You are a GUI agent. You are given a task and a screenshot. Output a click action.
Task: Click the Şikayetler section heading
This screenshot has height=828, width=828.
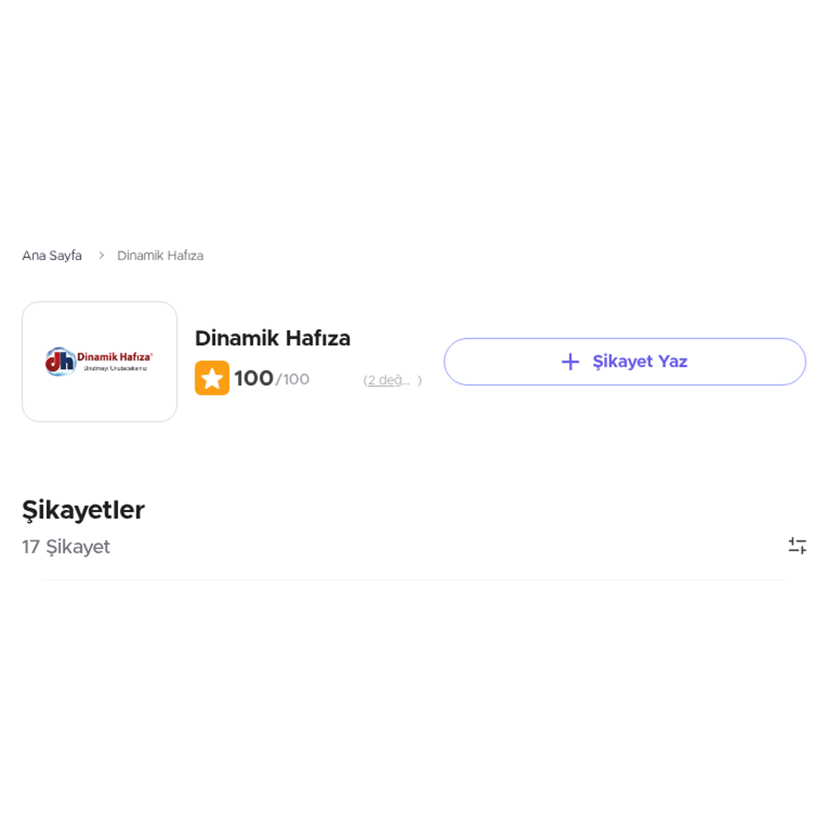(x=83, y=511)
